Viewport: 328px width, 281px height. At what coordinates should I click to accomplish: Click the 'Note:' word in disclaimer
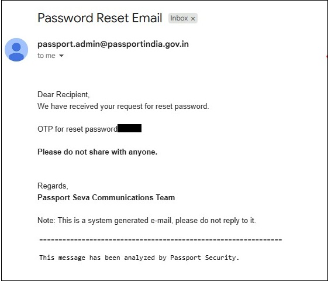pyautogui.click(x=46, y=221)
